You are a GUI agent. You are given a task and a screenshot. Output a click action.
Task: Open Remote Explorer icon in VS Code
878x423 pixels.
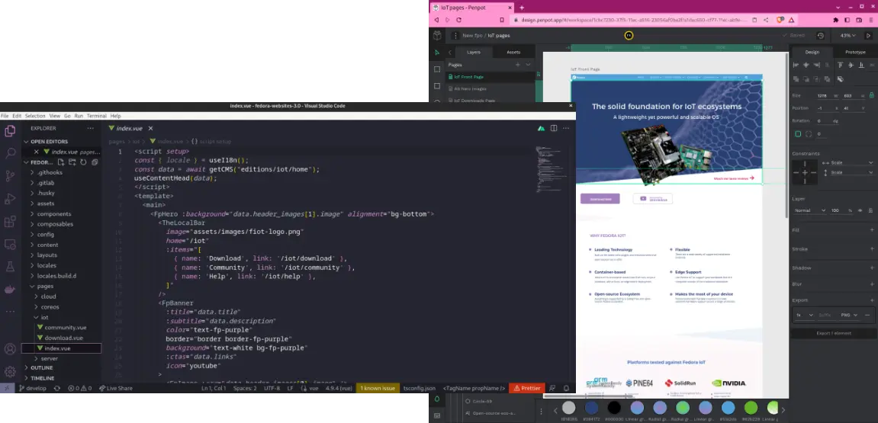10,244
